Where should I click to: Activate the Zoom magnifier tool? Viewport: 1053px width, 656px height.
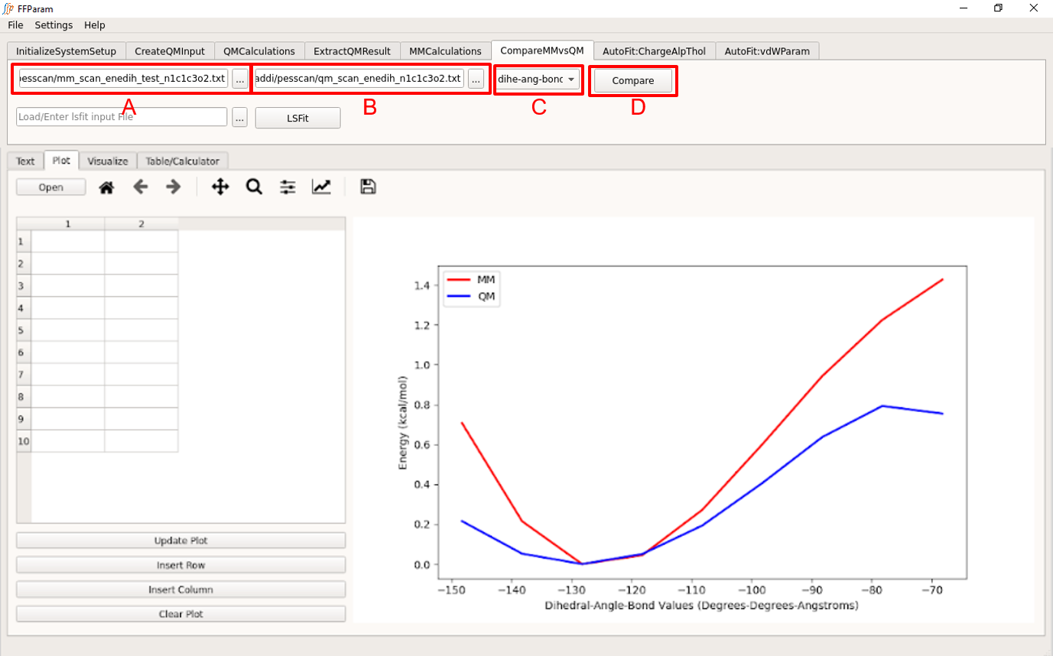coord(254,187)
